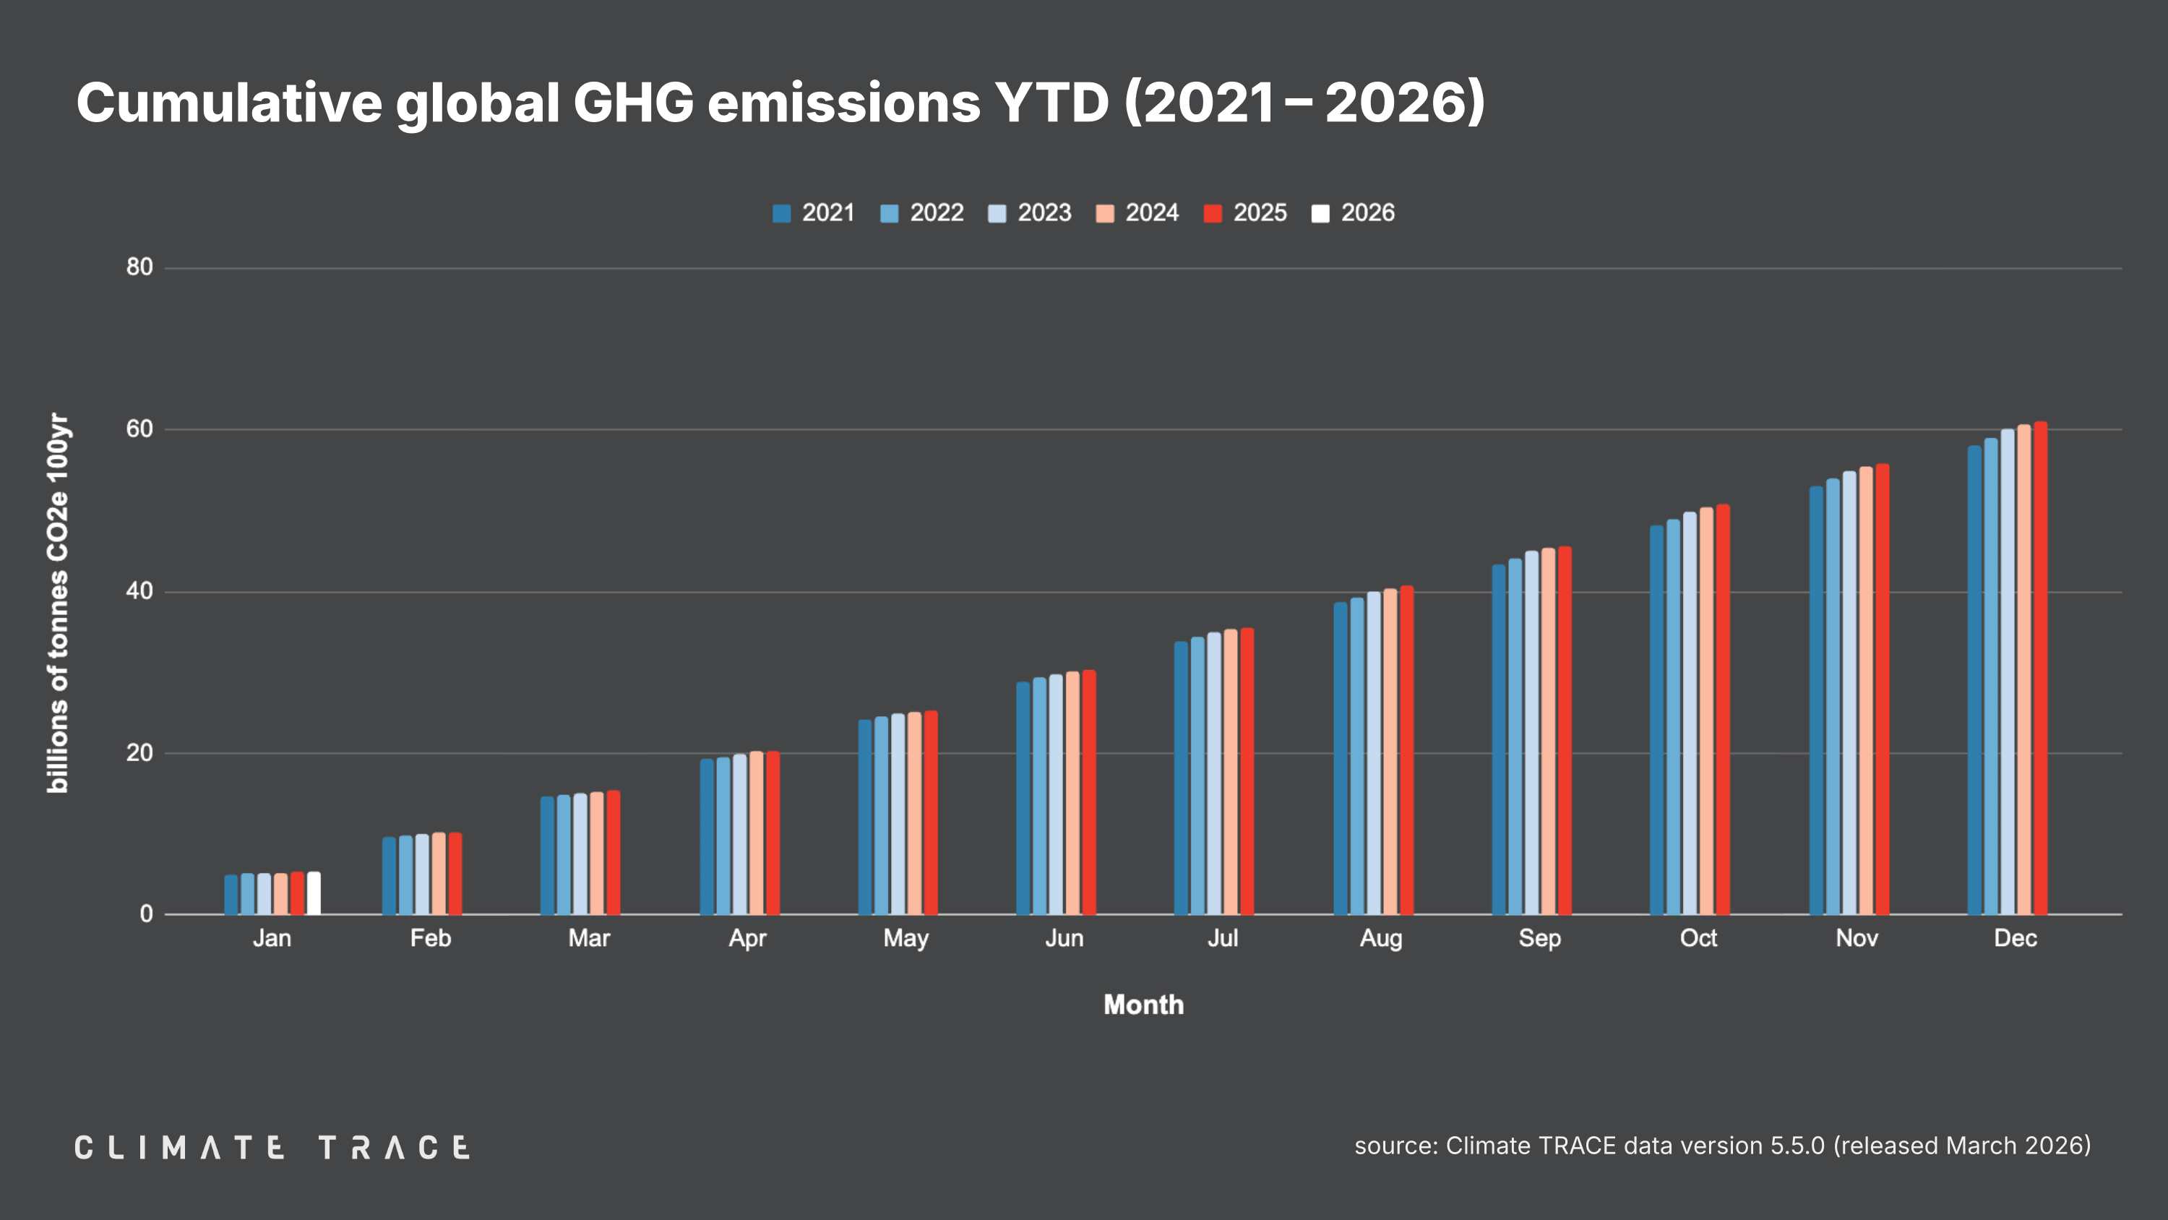Click the chart title text
The height and width of the screenshot is (1220, 2168).
tap(780, 103)
